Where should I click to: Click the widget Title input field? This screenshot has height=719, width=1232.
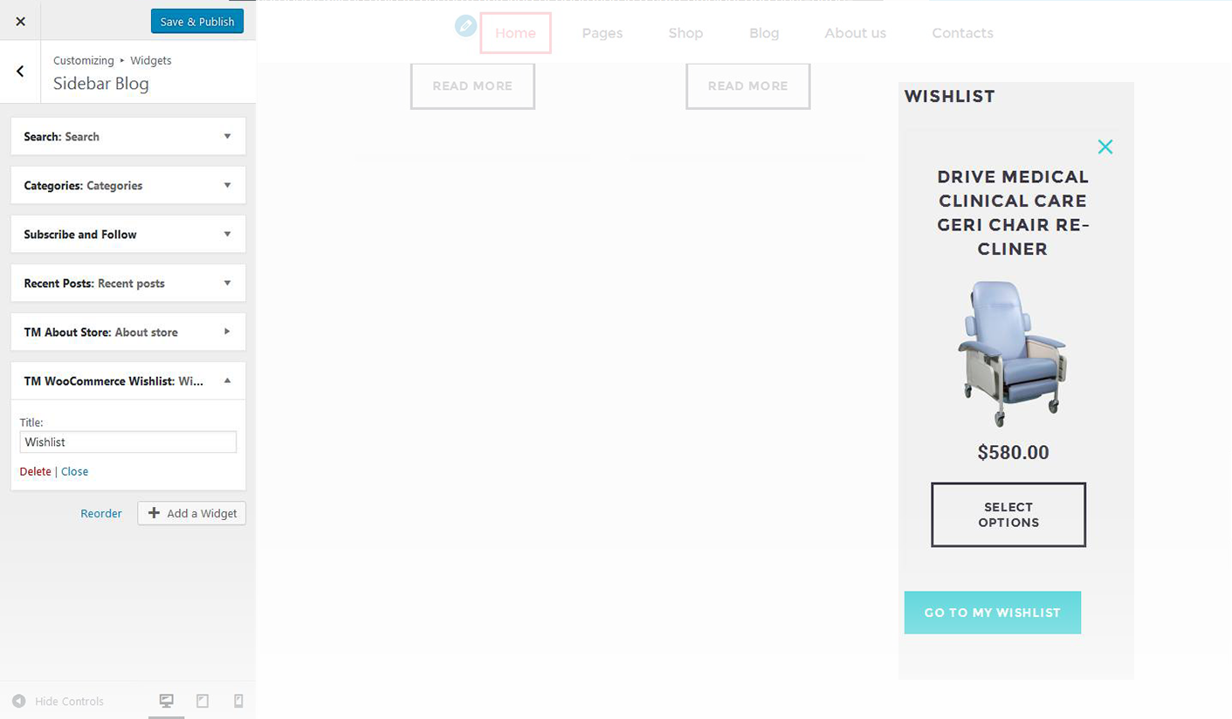[127, 442]
